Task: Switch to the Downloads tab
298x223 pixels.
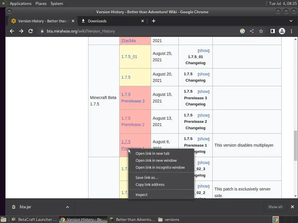Action: click(112, 21)
